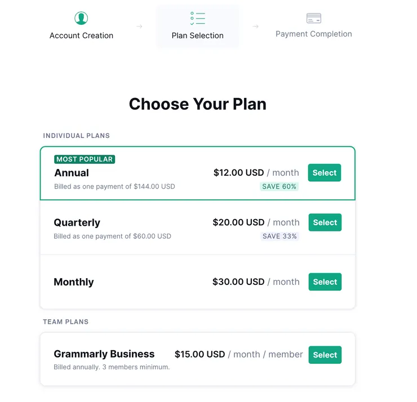417x402 pixels.
Task: Click the Save 60% badge
Action: coord(279,186)
